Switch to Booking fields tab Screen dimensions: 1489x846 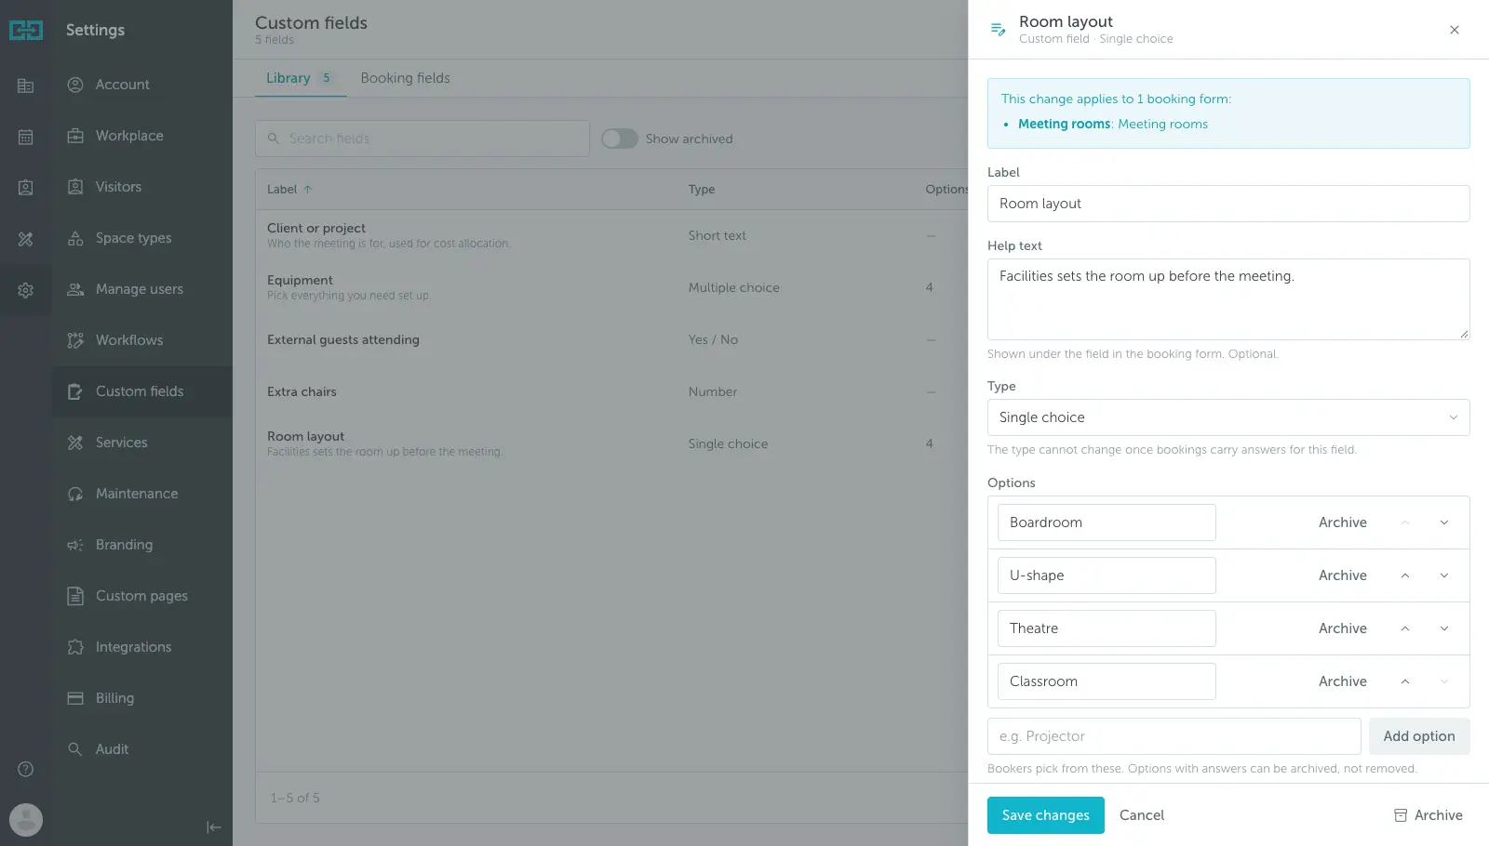pyautogui.click(x=405, y=78)
